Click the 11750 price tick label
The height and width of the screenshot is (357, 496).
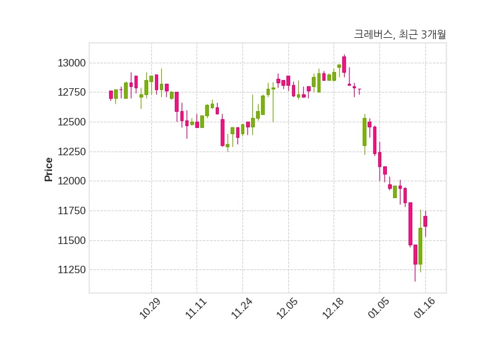pos(69,211)
